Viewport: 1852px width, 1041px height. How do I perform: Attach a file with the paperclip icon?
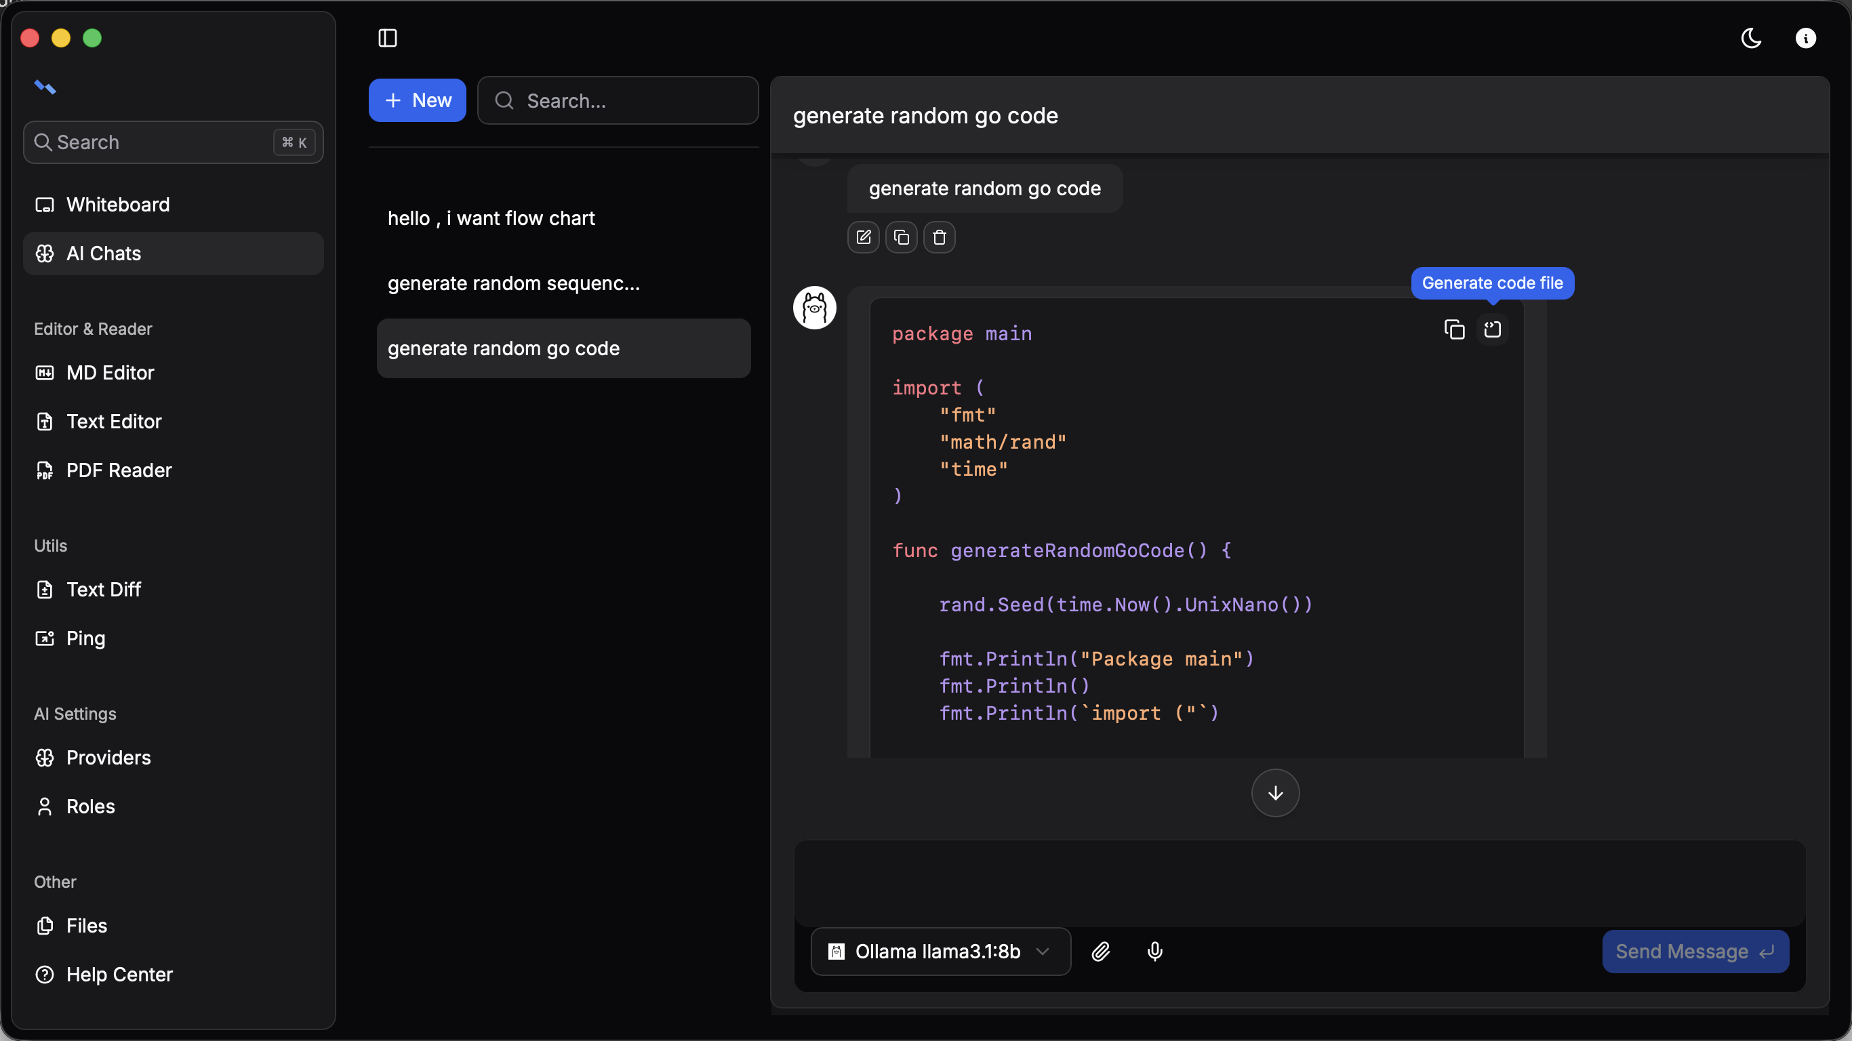click(1101, 951)
